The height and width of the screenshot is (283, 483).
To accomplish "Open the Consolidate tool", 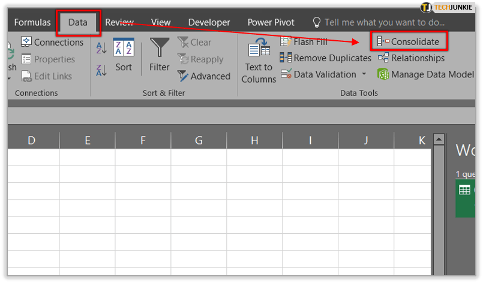I will click(x=409, y=42).
